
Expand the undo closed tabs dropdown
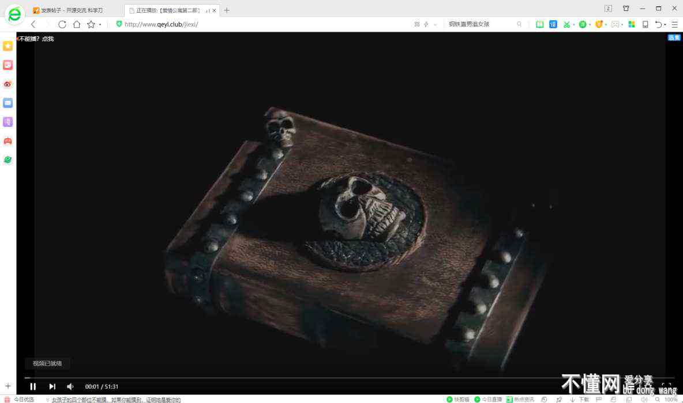click(665, 25)
